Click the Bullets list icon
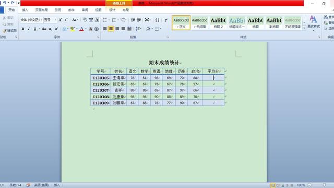Image resolution: width=334 pixels, height=188 pixels. pyautogui.click(x=105, y=20)
